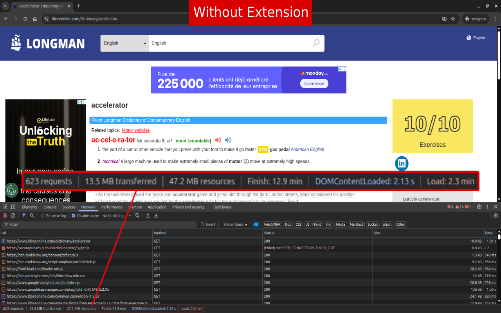Open Network panel settings gear
The width and height of the screenshot is (501, 313).
click(x=496, y=216)
